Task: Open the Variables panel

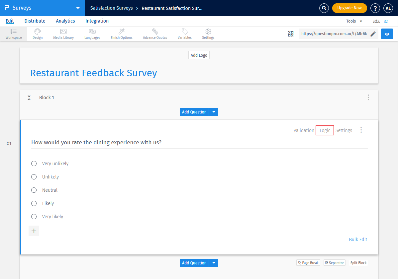Action: coord(184,34)
